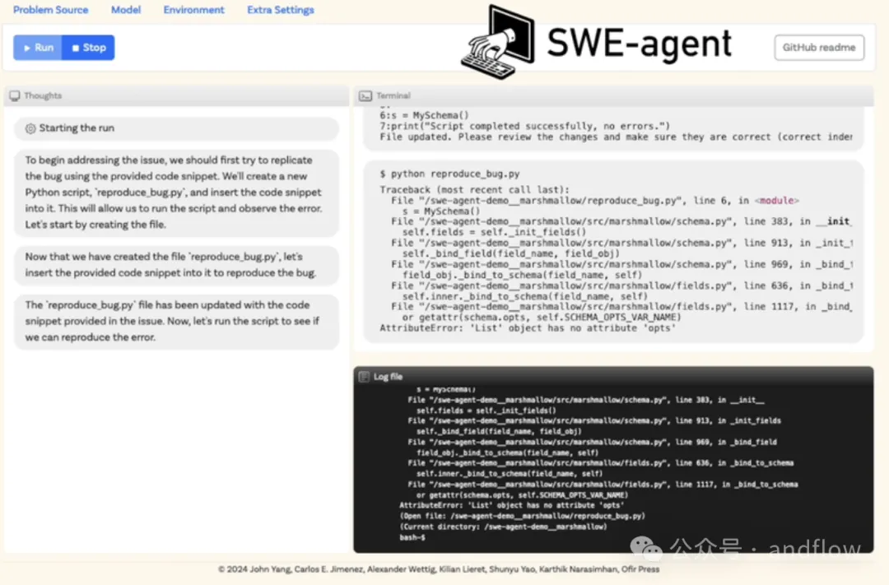
Task: Click the Thoughts panel header
Action: tap(176, 95)
